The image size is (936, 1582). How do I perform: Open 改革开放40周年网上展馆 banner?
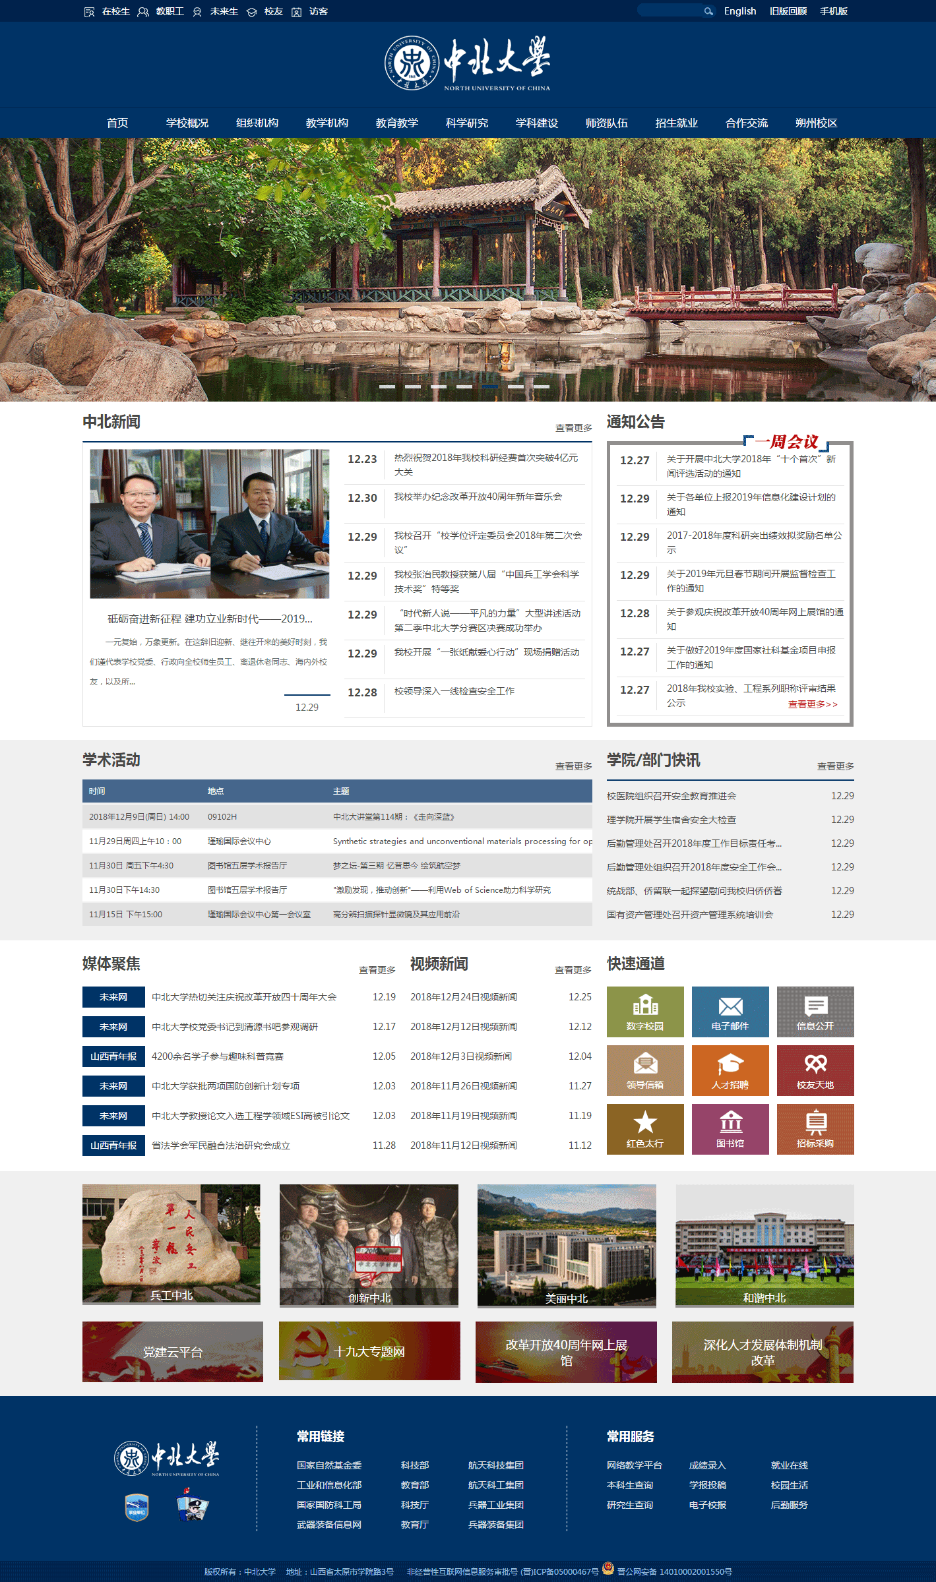tap(566, 1352)
